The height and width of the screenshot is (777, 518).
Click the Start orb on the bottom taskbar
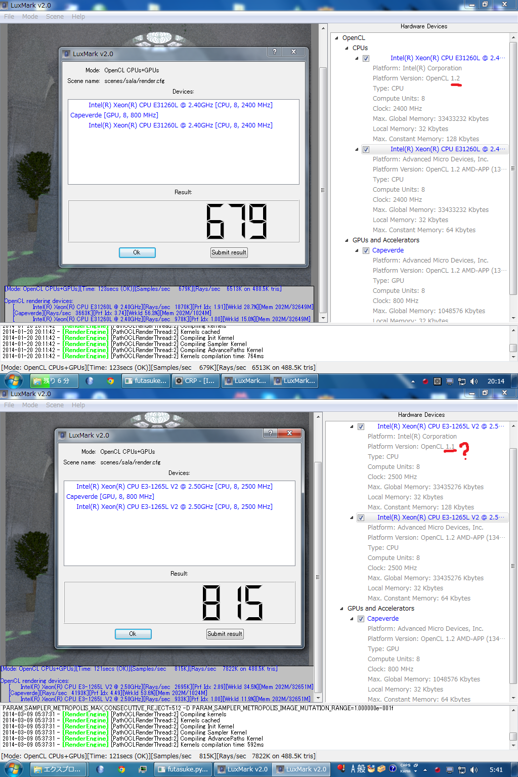click(x=13, y=769)
